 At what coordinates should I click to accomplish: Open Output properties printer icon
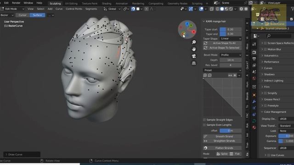(254, 59)
